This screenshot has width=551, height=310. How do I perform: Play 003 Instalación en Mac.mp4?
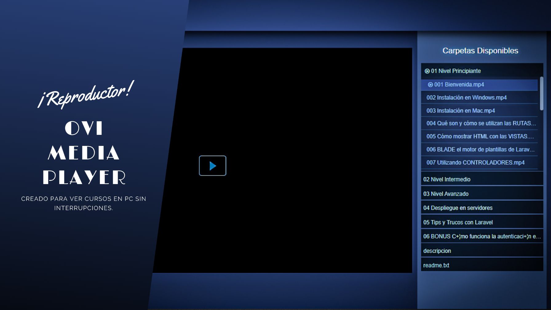pos(479,111)
